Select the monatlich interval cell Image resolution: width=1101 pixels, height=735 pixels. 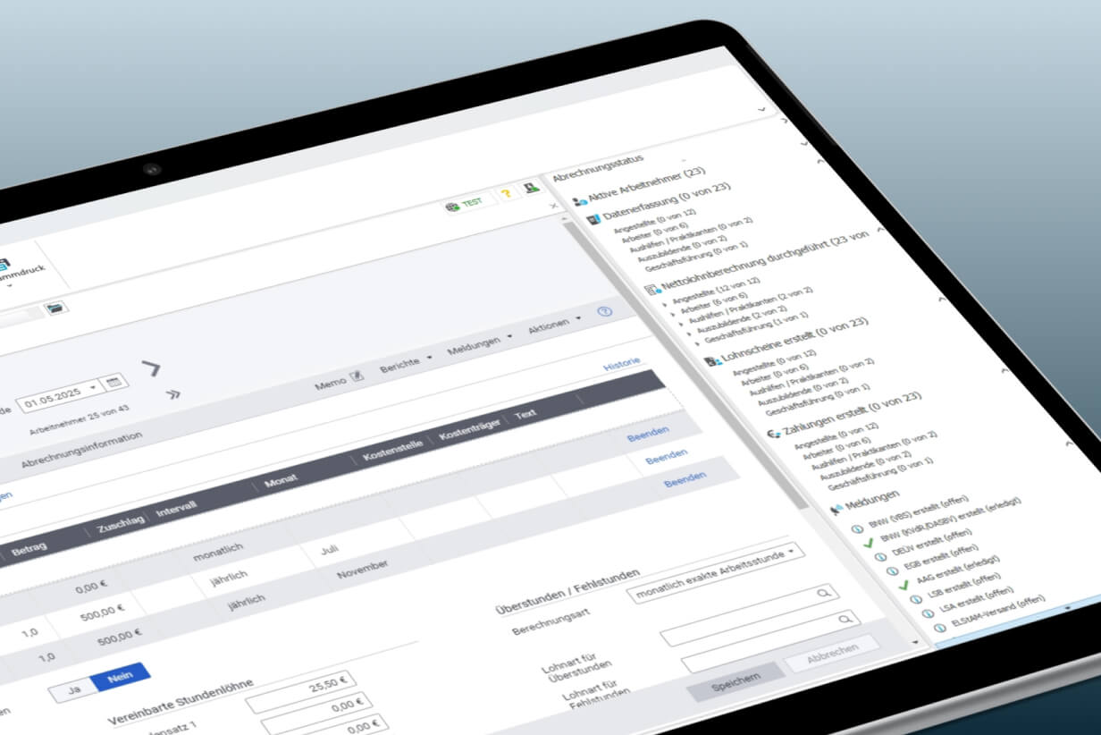tap(219, 553)
